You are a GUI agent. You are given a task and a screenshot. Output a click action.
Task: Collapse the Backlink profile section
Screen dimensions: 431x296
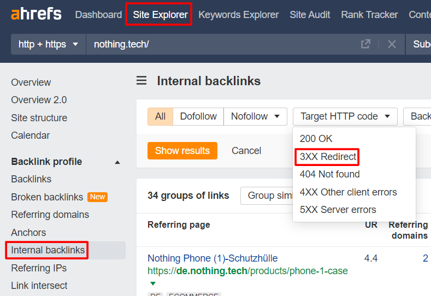click(117, 162)
